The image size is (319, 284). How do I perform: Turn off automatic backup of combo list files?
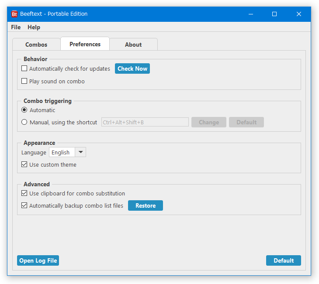(x=24, y=205)
